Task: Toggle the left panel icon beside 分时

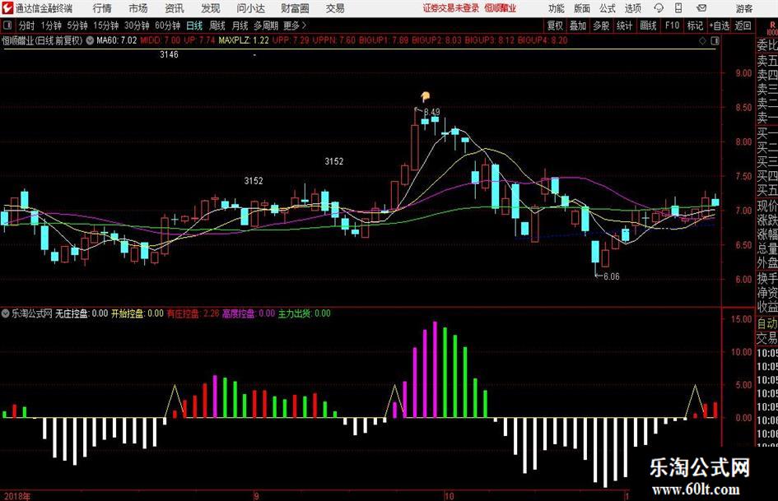Action: coord(7,26)
